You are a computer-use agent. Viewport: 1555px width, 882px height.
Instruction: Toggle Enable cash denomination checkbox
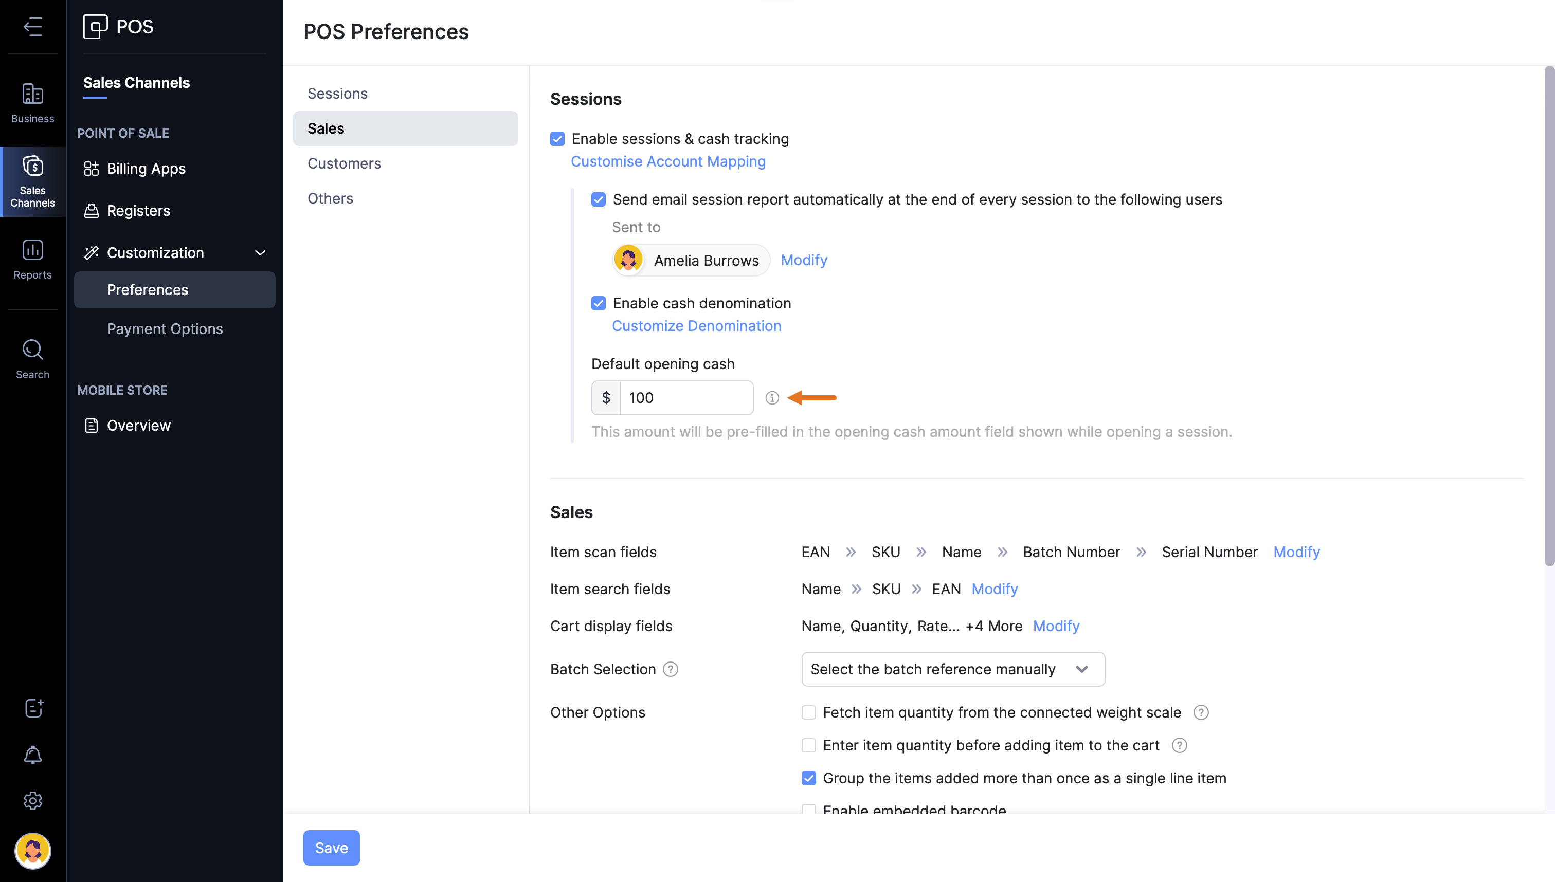coord(599,303)
